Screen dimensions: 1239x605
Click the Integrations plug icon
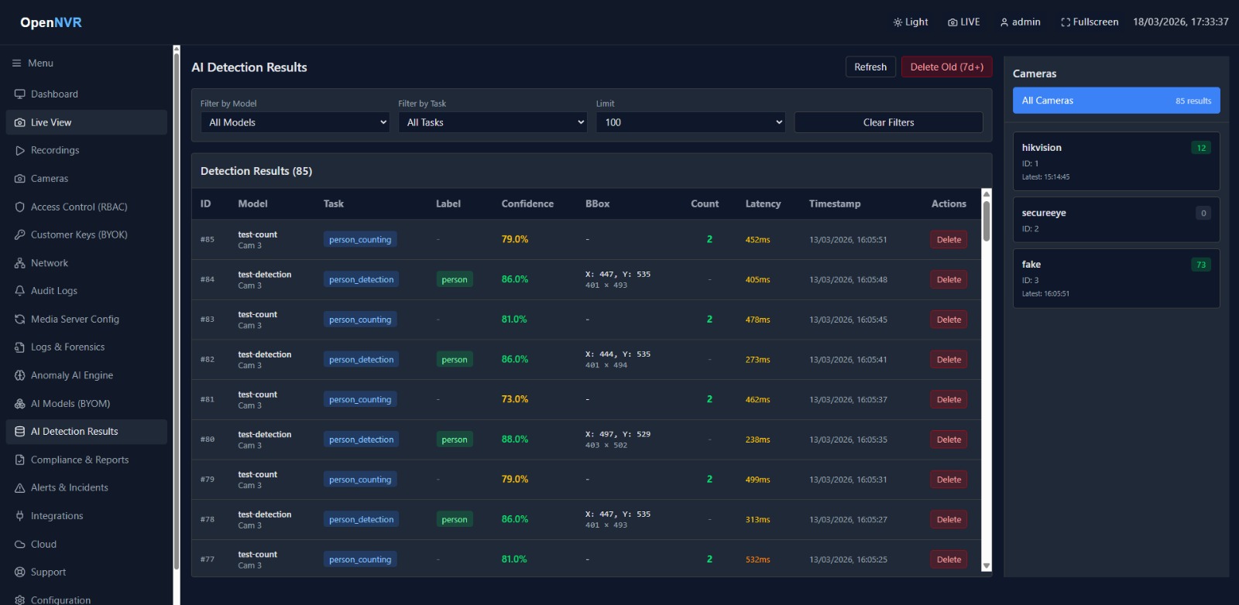tap(20, 516)
